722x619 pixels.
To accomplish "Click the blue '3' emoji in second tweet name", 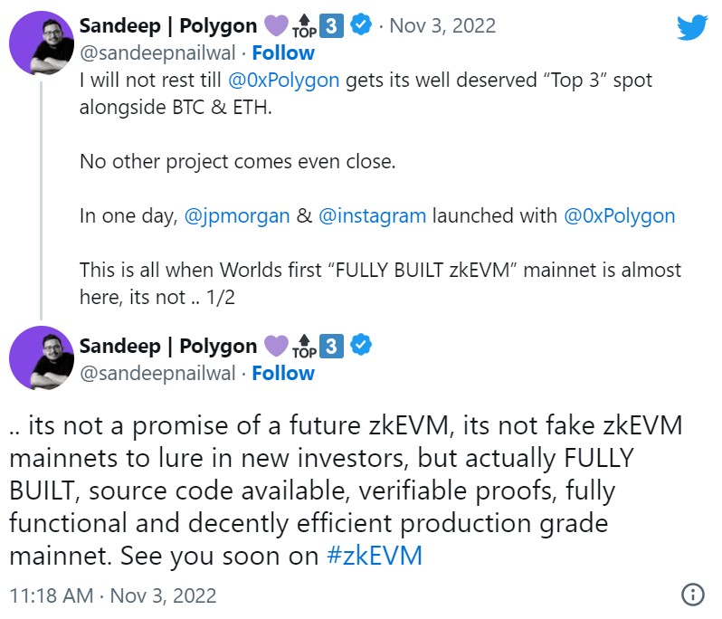I will (331, 346).
